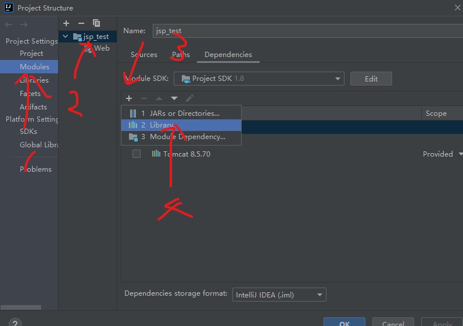Click the forward navigation arrow
This screenshot has width=463, height=326.
(x=24, y=24)
